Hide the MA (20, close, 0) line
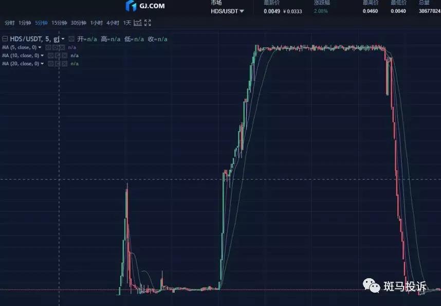Screen dimensions: 441x306 tap(50, 64)
